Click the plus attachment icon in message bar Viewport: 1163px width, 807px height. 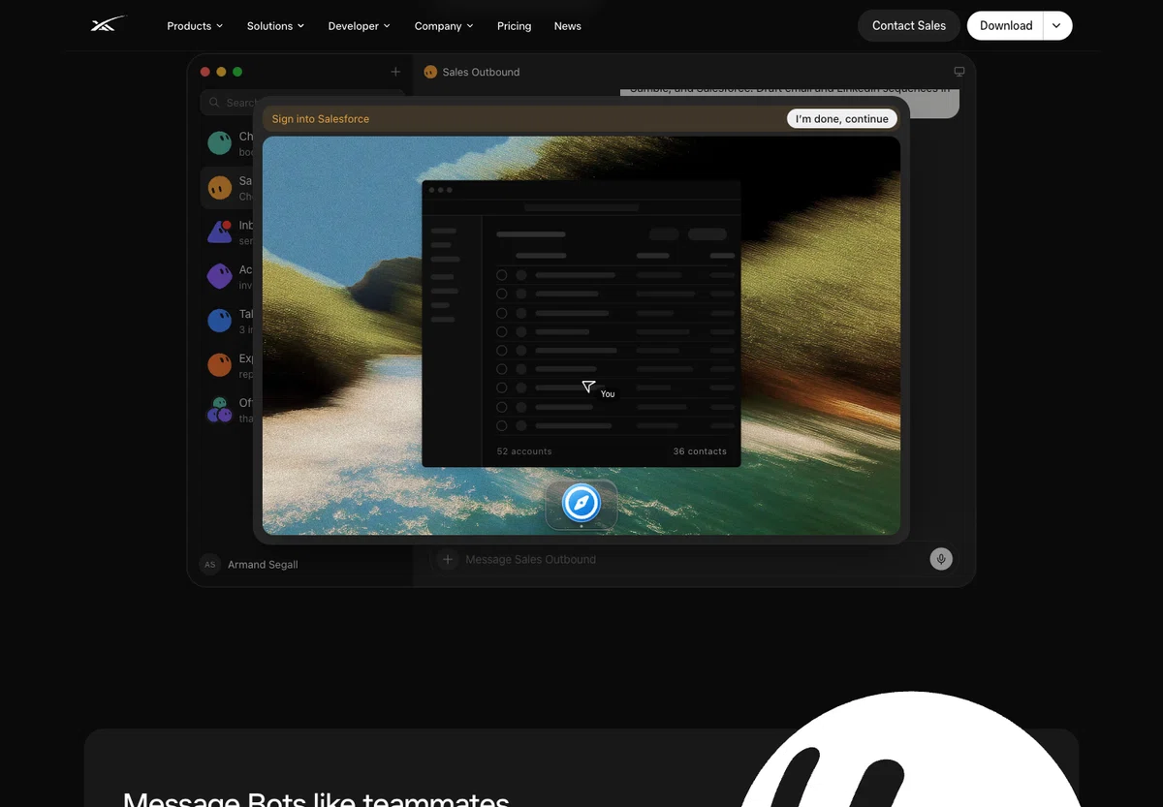(448, 559)
